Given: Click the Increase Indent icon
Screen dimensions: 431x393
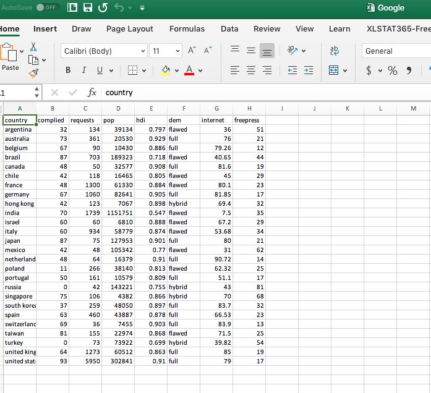Looking at the screenshot, I should [309, 70].
